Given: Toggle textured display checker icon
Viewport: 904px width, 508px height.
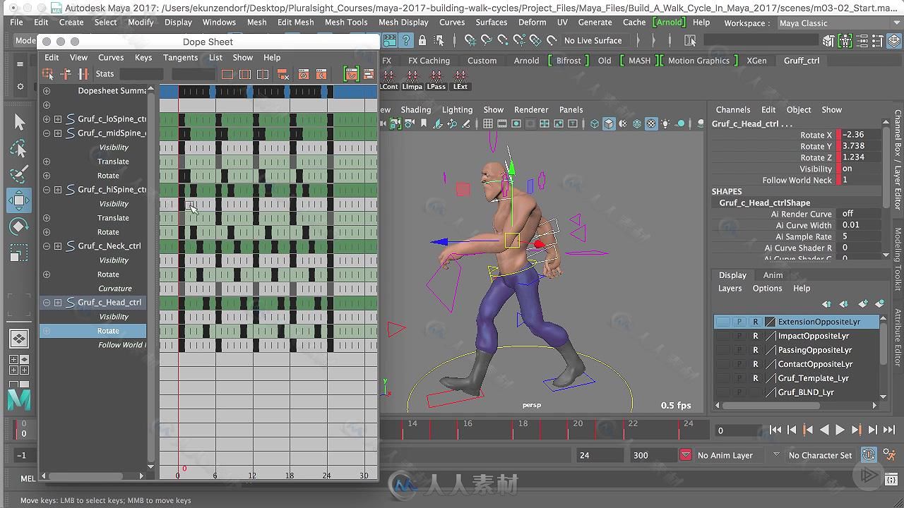Looking at the screenshot, I should click(x=651, y=123).
